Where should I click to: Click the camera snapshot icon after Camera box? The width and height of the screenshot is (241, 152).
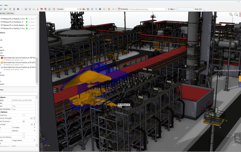(84, 9)
